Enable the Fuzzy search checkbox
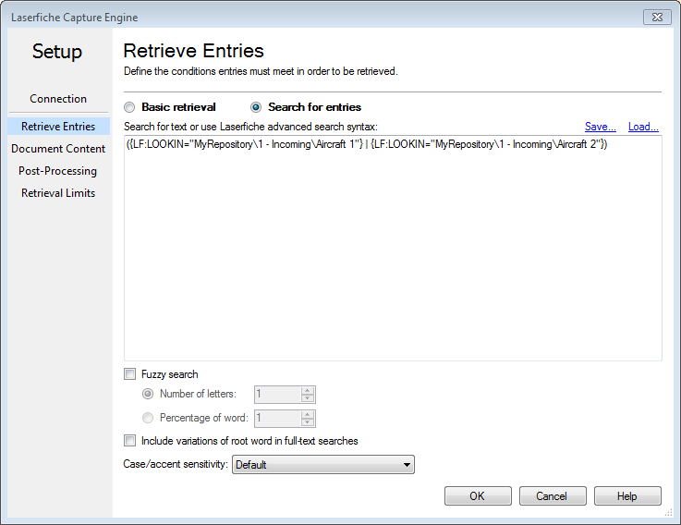Screen dimensions: 681x525 pyautogui.click(x=130, y=374)
